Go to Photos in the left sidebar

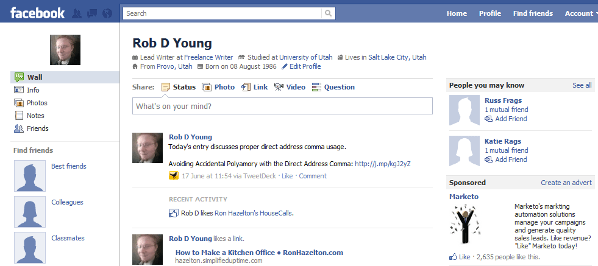(x=37, y=103)
